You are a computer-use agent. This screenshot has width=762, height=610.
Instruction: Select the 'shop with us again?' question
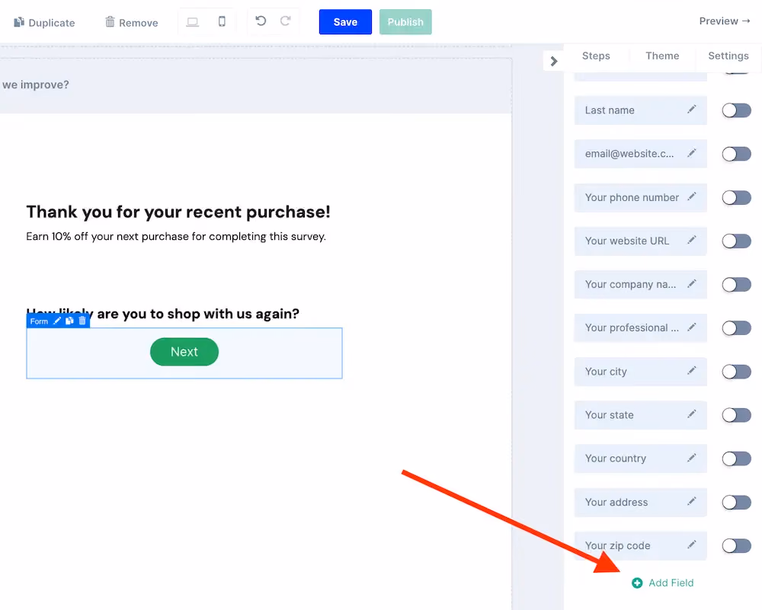coord(163,314)
